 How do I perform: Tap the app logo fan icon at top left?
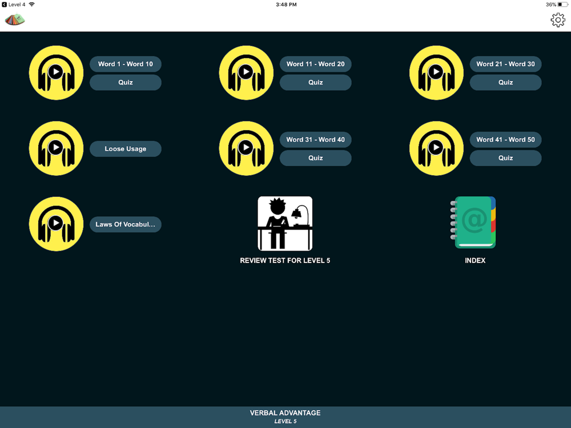tap(15, 19)
